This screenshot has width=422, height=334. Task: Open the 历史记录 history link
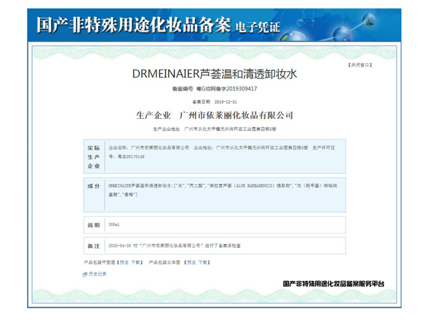(x=98, y=274)
